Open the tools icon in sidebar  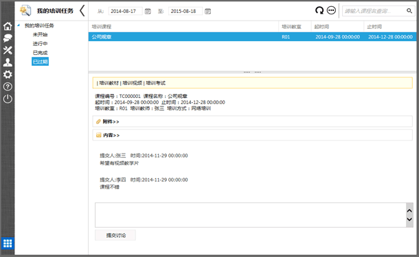pyautogui.click(x=8, y=50)
